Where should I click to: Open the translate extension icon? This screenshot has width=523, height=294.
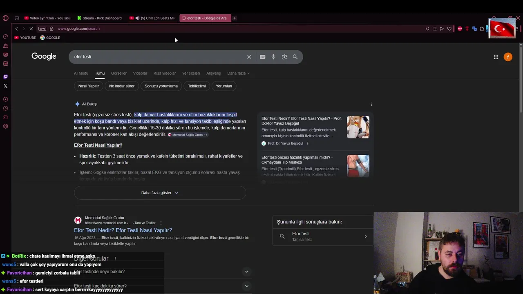(x=474, y=29)
